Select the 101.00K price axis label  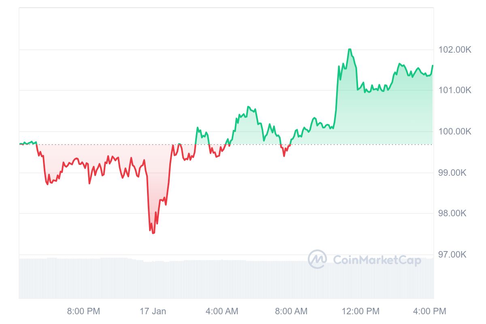[x=455, y=90]
